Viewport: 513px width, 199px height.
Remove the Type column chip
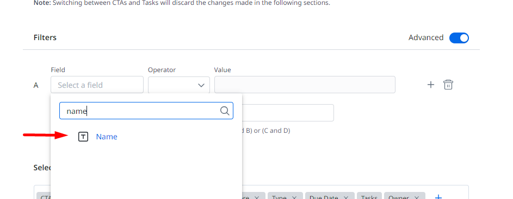pos(294,197)
